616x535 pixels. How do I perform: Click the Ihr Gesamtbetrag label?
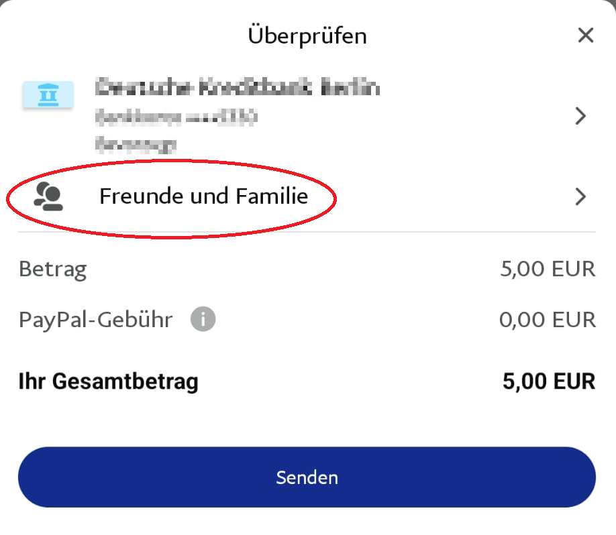click(109, 381)
